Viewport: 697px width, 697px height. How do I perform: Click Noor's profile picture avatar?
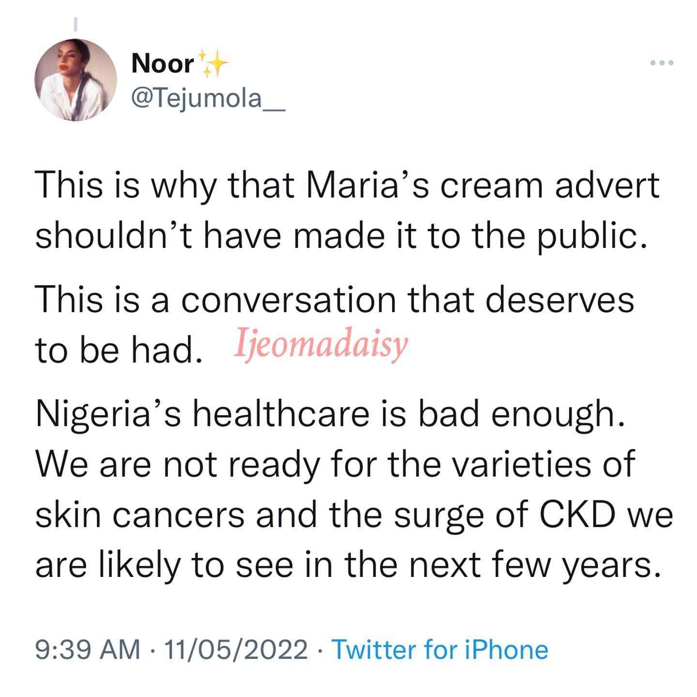coord(76,80)
